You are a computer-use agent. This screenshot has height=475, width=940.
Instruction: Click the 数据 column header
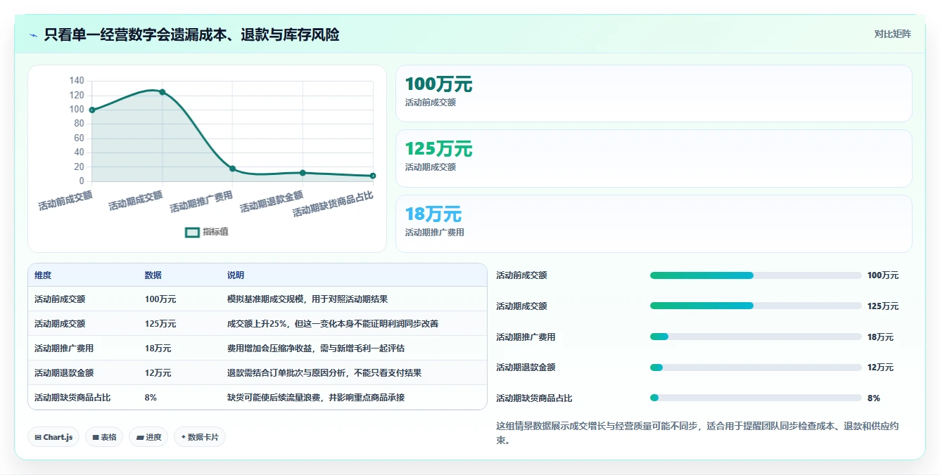click(153, 275)
